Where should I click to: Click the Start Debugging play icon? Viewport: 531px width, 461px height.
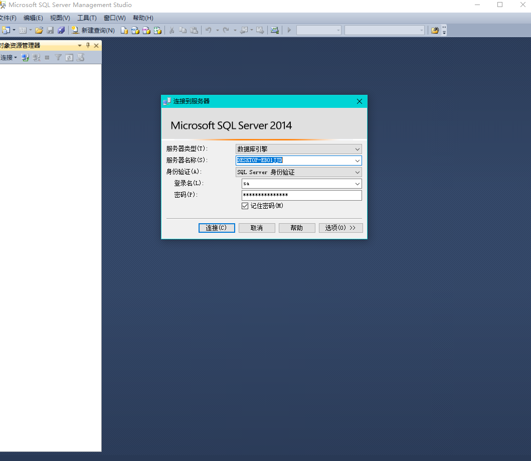click(x=289, y=30)
